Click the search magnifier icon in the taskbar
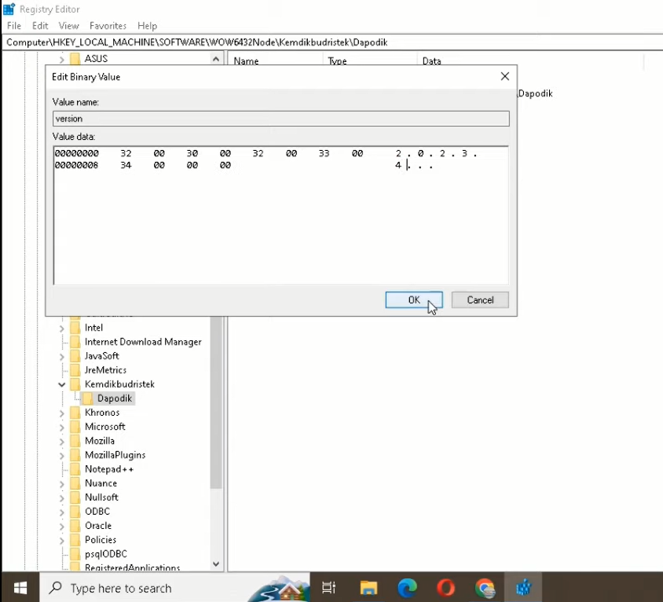 click(56, 588)
